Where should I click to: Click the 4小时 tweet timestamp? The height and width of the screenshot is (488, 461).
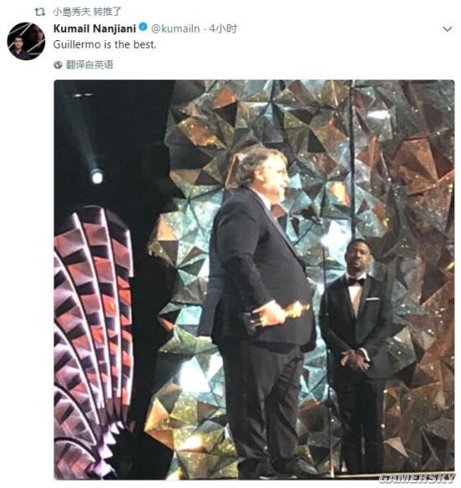[223, 29]
